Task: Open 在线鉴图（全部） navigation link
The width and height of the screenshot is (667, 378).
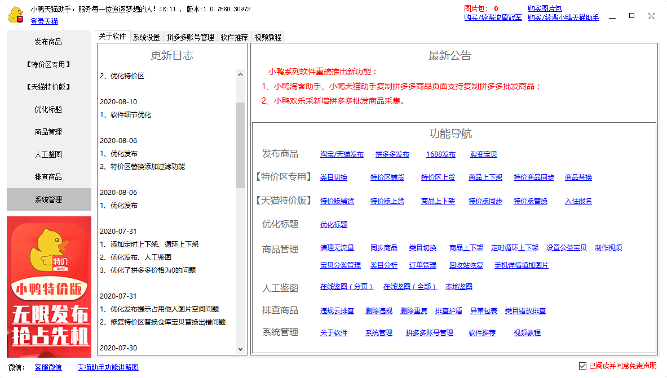Action: pos(410,287)
